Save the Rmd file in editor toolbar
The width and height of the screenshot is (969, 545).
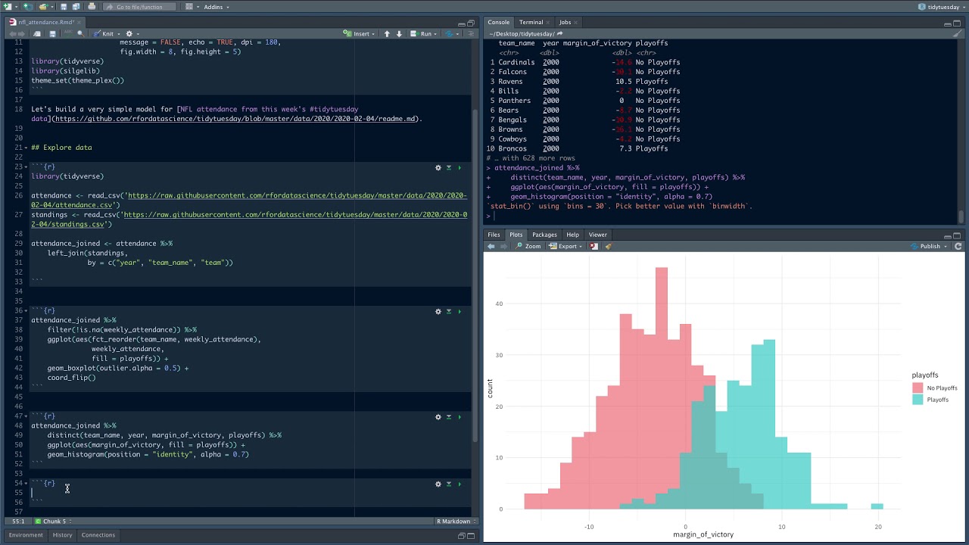[52, 34]
